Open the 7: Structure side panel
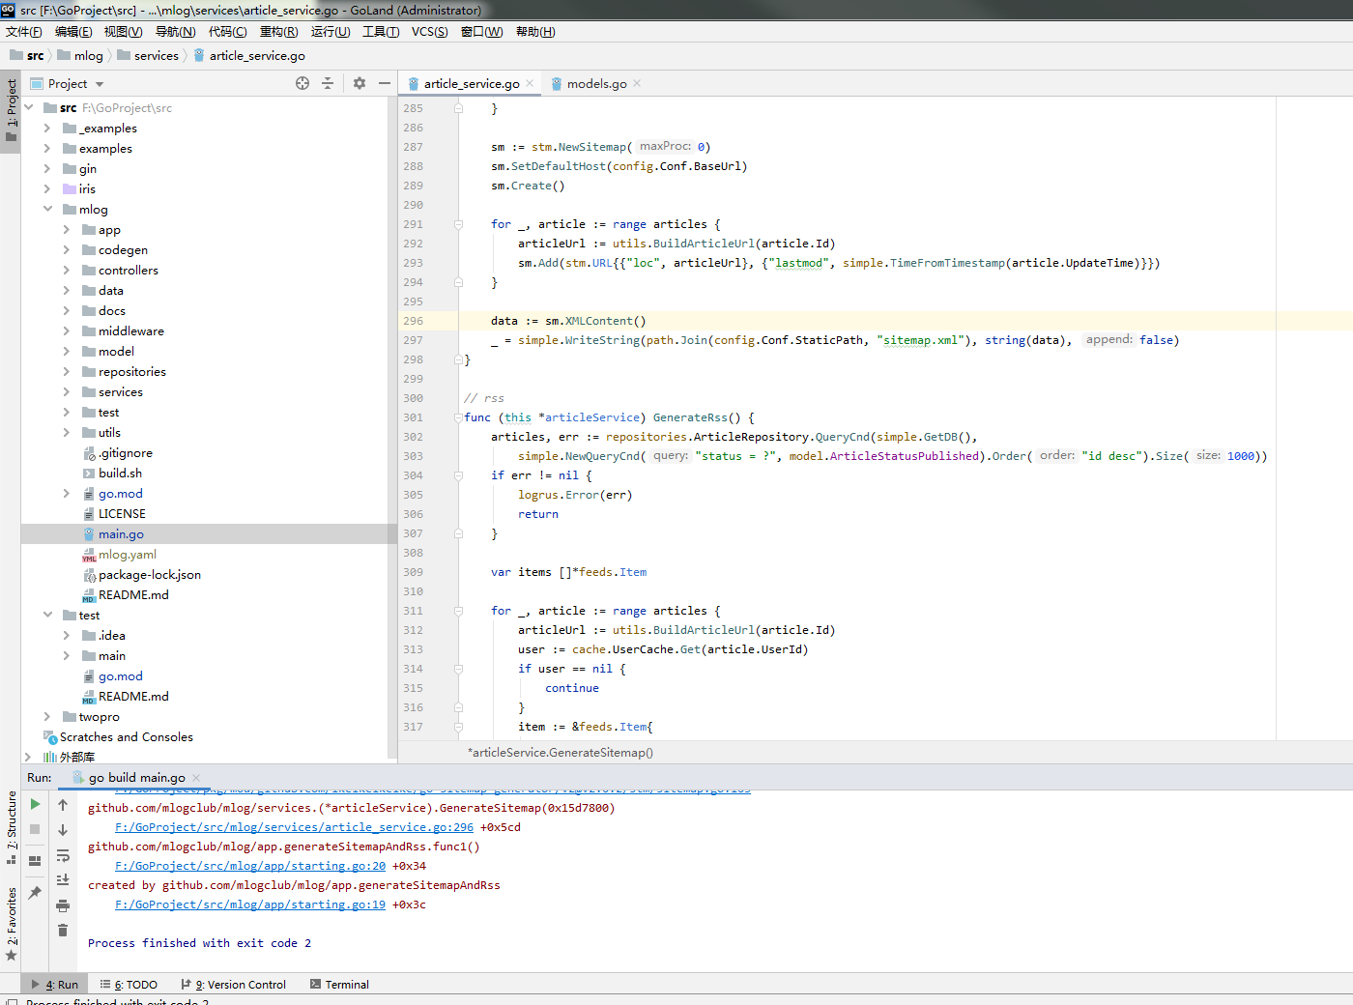 click(11, 827)
